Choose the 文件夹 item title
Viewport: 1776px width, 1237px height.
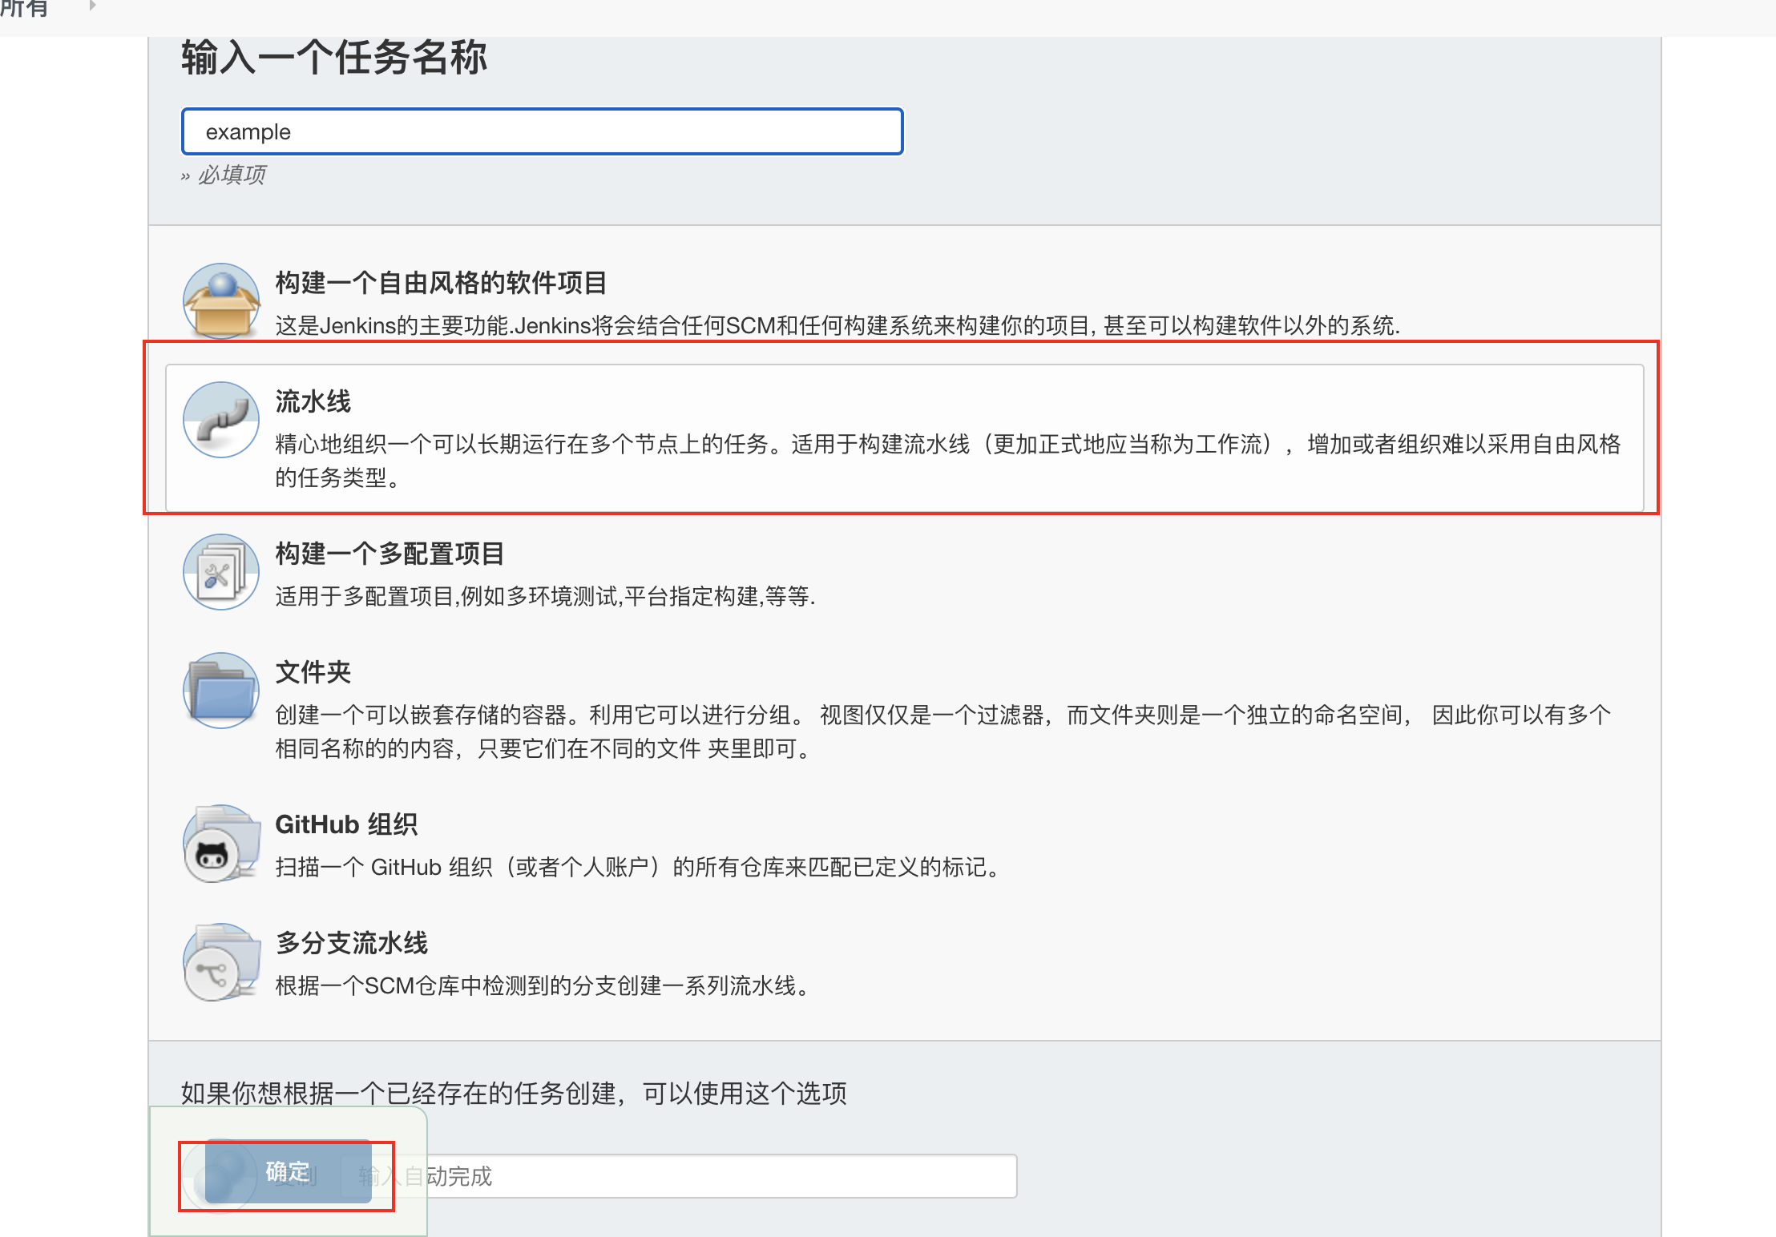pyautogui.click(x=313, y=672)
